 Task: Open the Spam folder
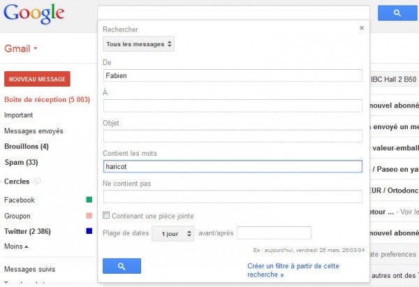21,162
